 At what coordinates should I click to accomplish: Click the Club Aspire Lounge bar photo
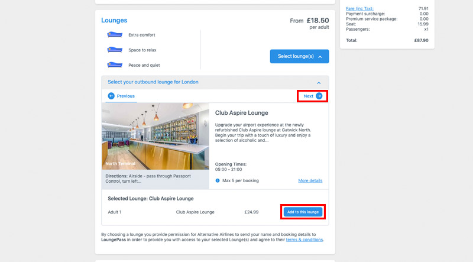click(x=155, y=136)
